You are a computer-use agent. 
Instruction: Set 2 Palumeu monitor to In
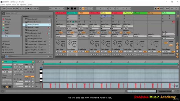pyautogui.click(x=68, y=33)
